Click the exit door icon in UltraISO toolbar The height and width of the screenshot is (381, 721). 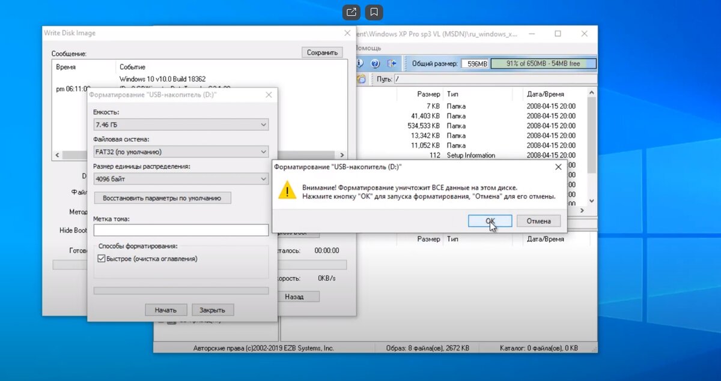(392, 64)
